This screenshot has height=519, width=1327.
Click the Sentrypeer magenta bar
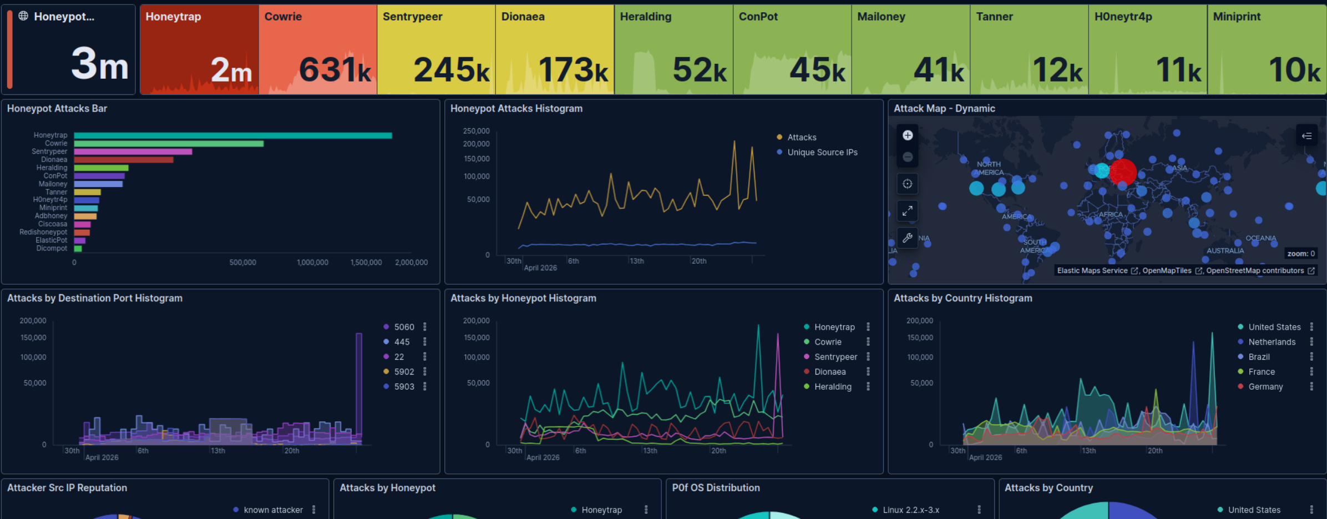pos(133,152)
